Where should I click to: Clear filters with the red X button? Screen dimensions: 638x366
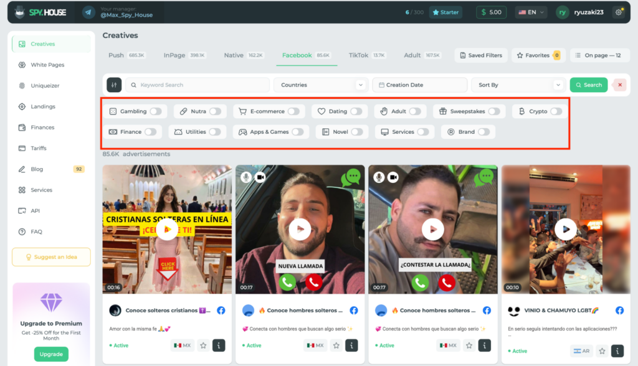click(x=620, y=85)
